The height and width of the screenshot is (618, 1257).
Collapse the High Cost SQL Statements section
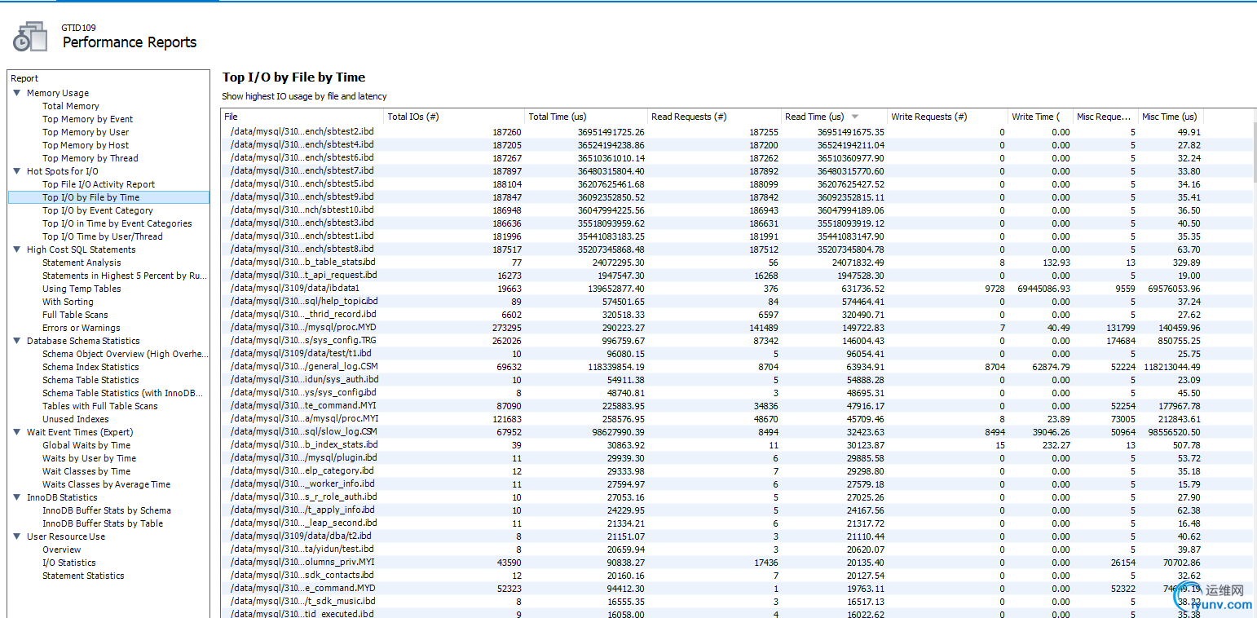[x=16, y=249]
